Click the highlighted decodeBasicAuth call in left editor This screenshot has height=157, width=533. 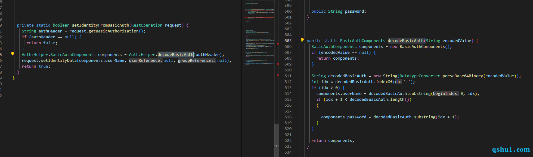pos(175,55)
